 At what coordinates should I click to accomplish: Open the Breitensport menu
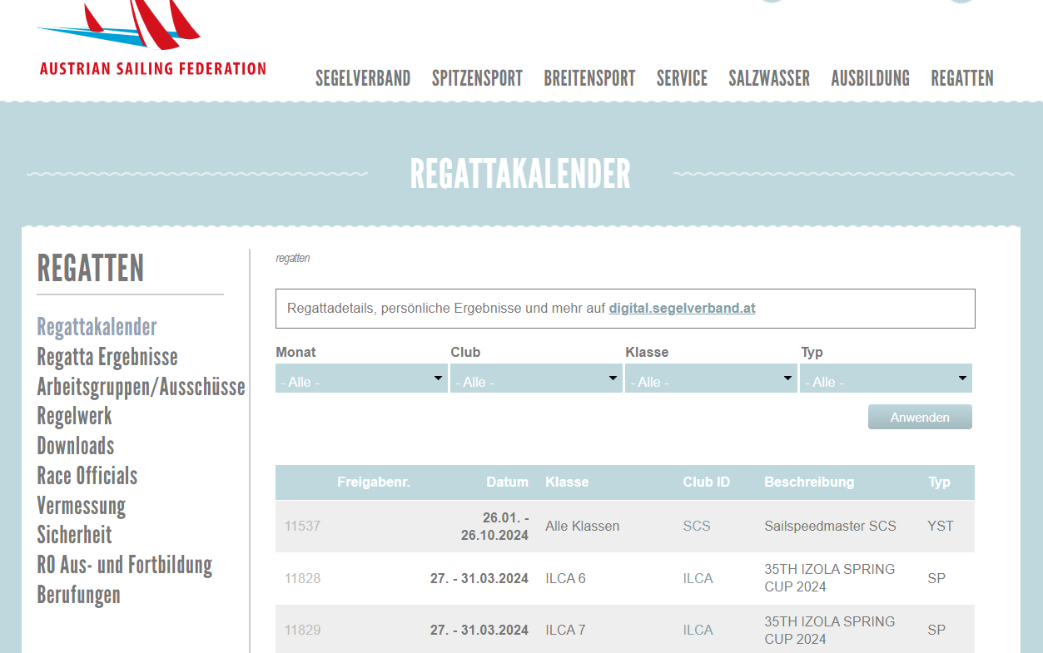click(x=589, y=78)
